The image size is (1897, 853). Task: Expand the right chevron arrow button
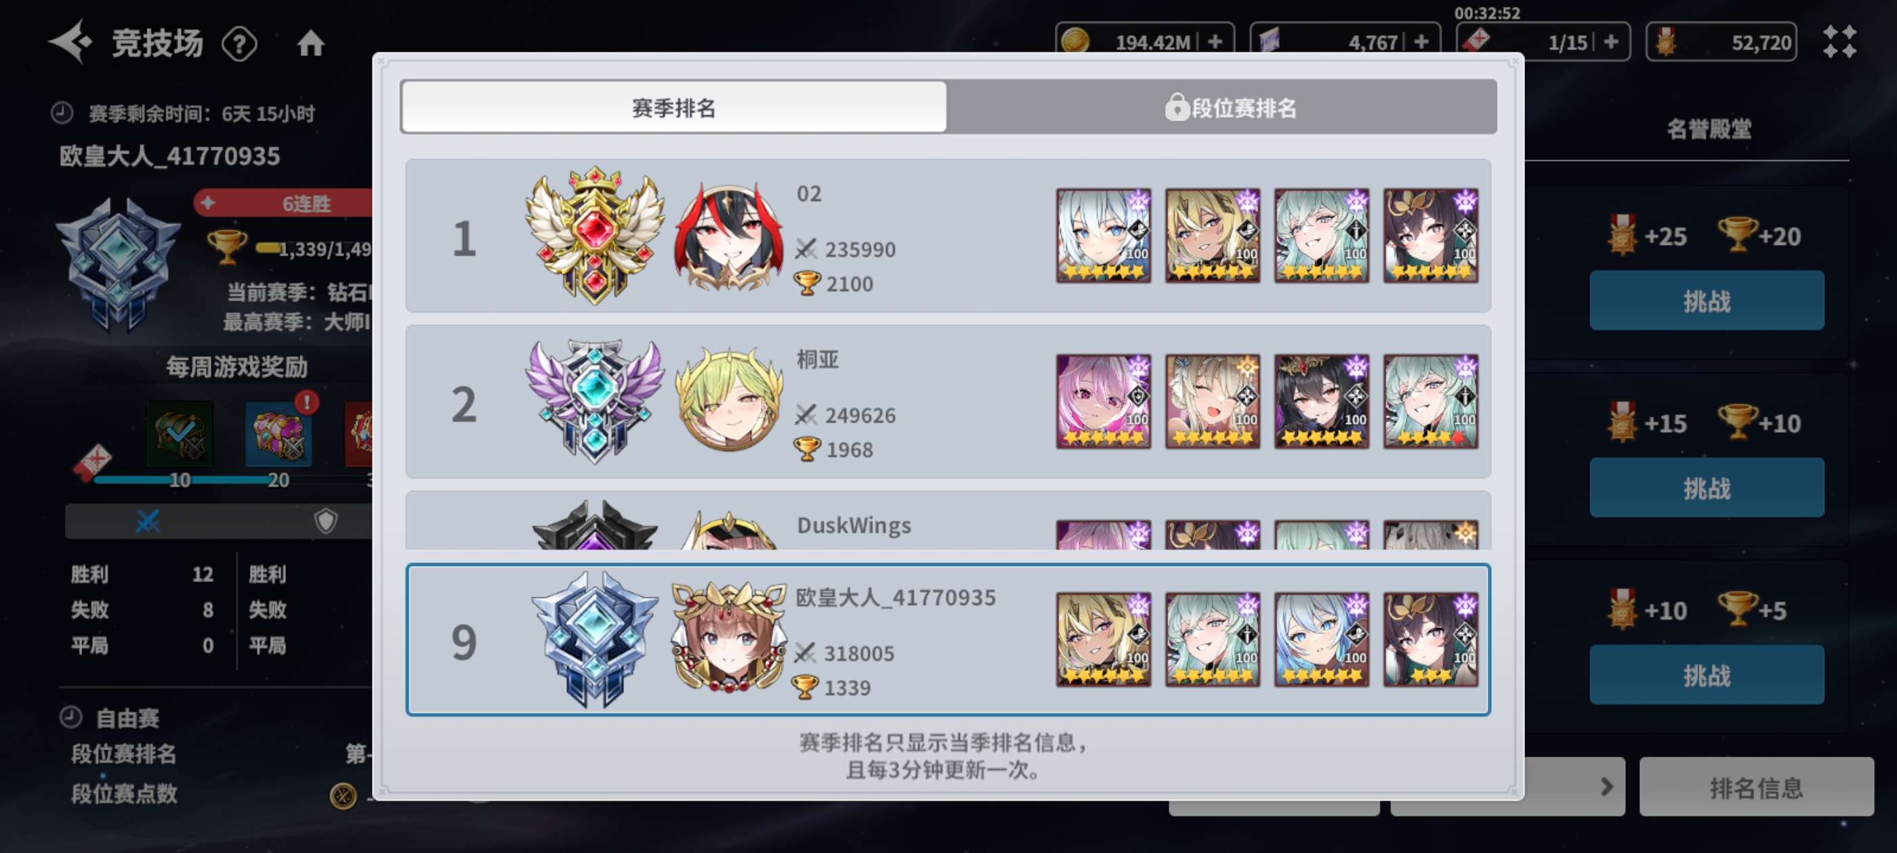pyautogui.click(x=1606, y=787)
